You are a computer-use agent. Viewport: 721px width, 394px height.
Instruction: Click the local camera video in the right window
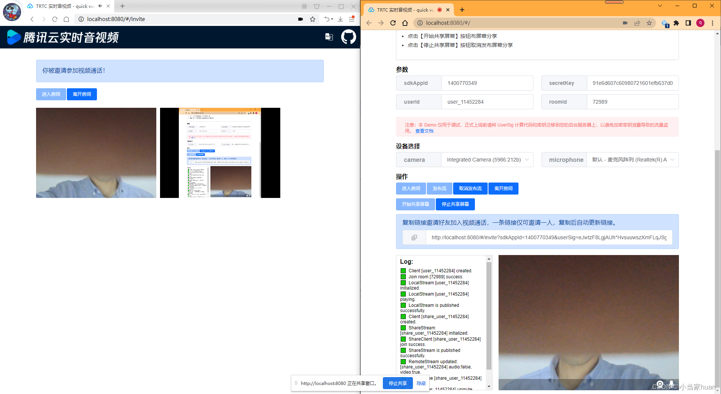588,322
